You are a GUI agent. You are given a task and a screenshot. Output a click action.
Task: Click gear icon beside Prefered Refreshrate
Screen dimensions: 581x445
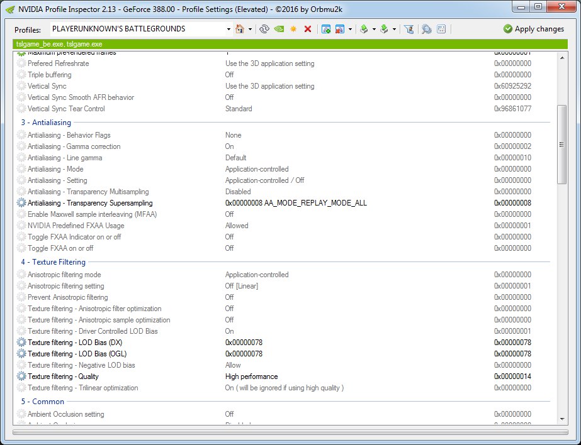click(21, 63)
